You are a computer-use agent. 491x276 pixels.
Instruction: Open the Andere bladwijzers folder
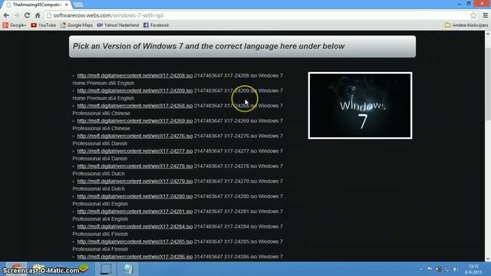(x=466, y=25)
